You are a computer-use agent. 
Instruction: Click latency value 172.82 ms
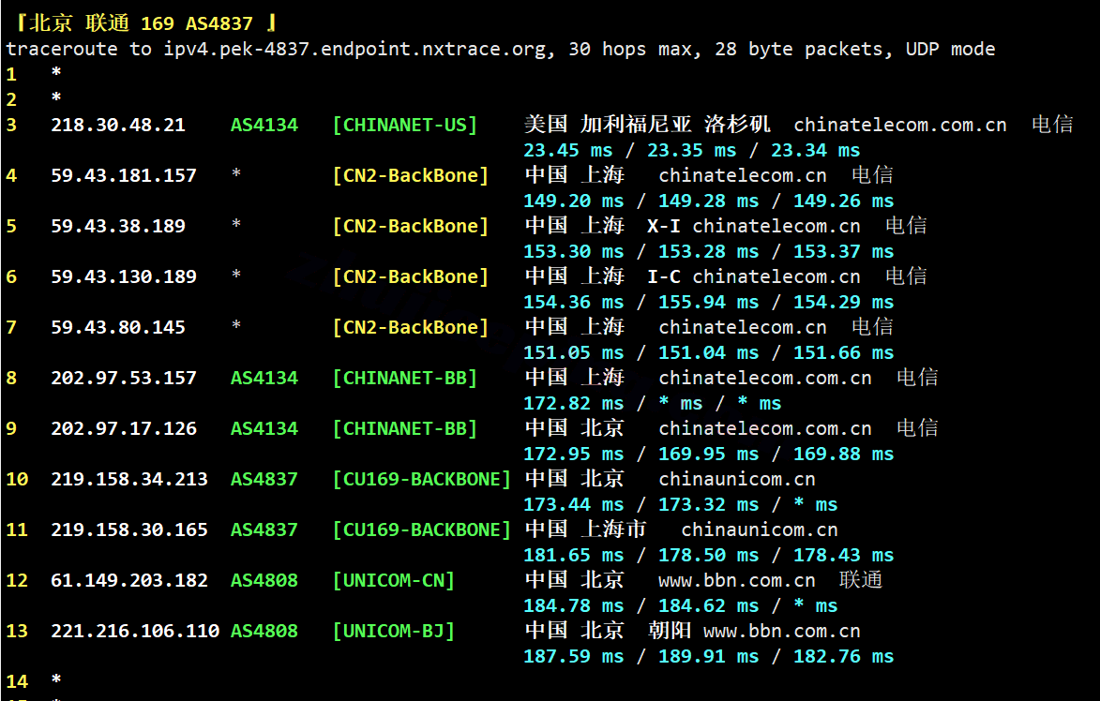point(574,403)
